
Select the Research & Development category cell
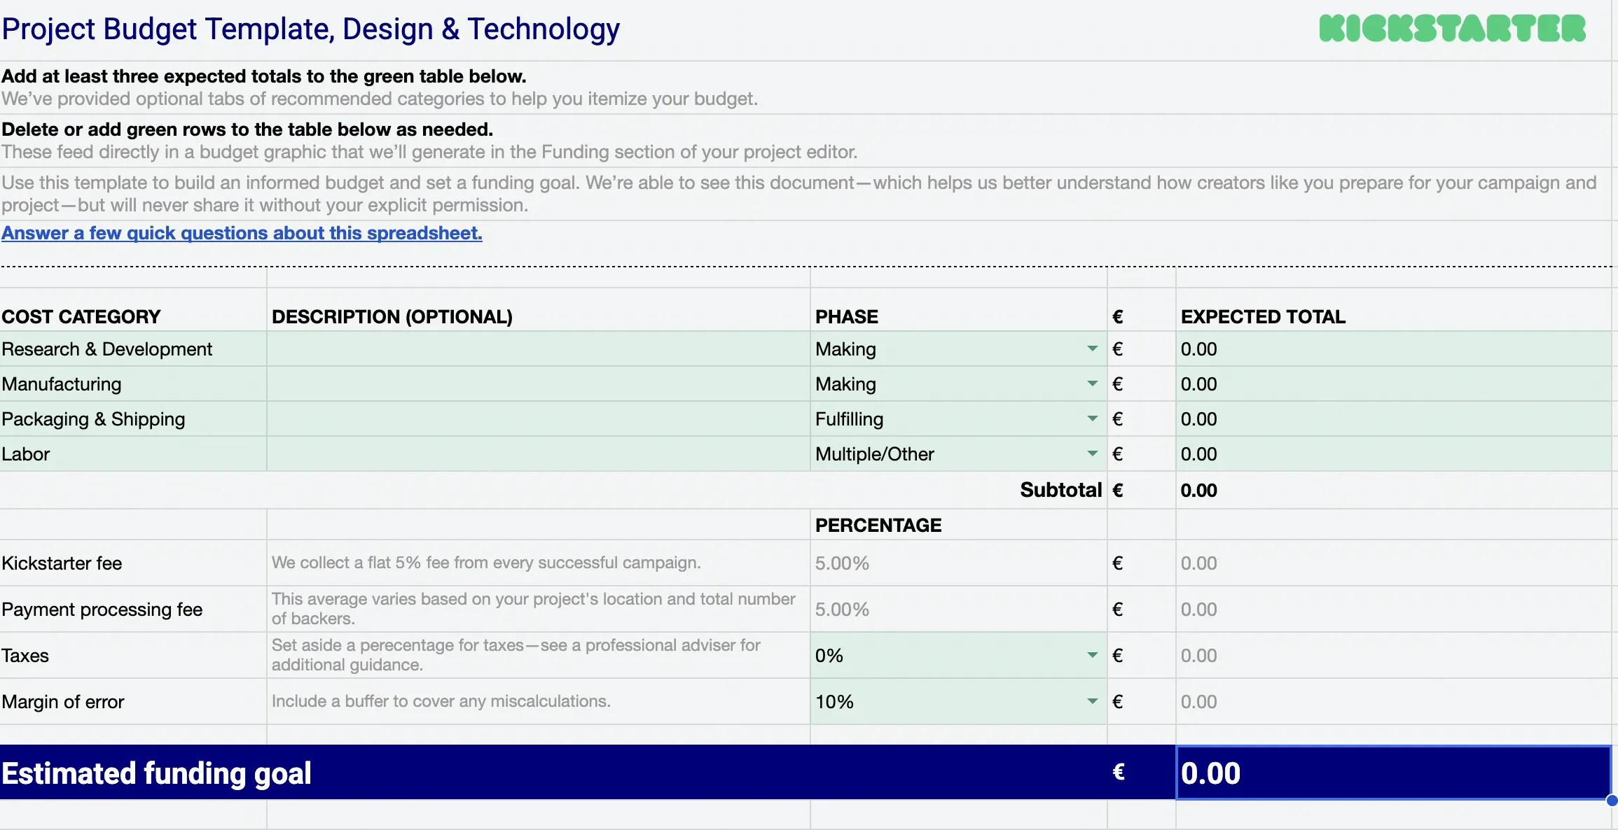click(x=133, y=349)
